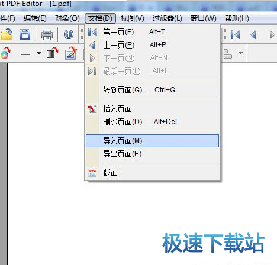
Task: Choose the line style icon
Action: (x=25, y=54)
